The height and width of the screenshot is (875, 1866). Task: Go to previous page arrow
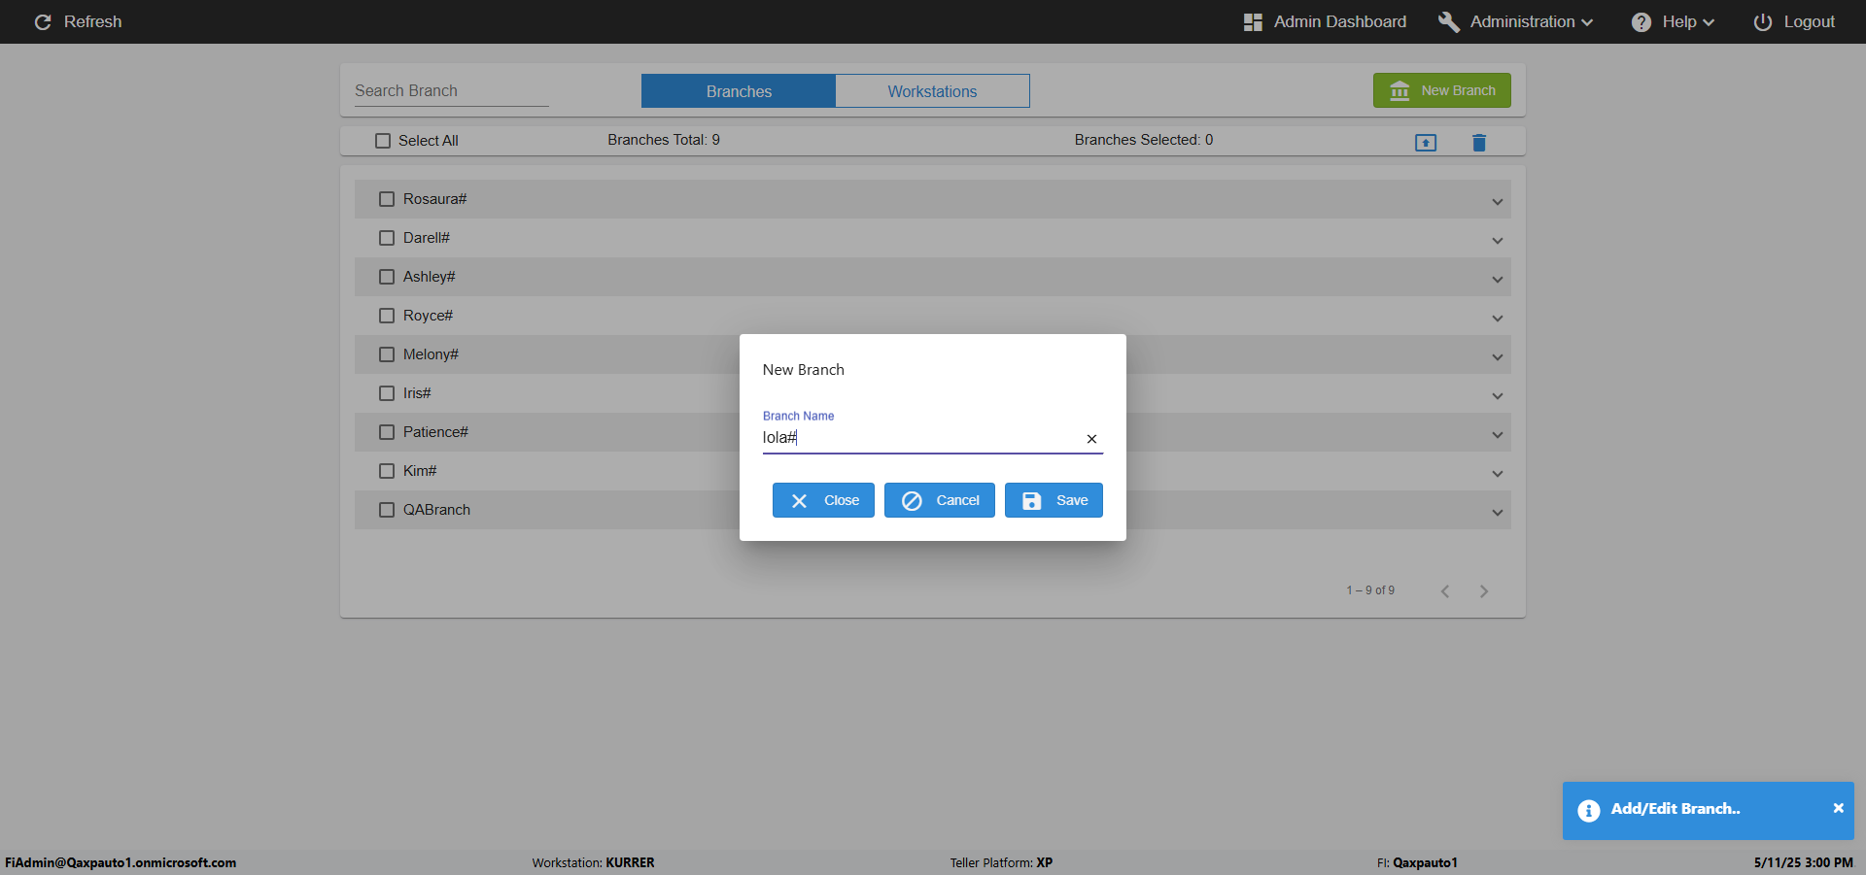1445,591
